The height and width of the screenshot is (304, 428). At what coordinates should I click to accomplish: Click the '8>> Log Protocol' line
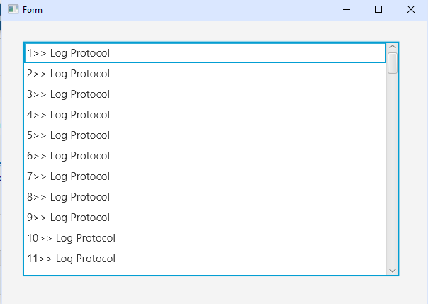pos(205,197)
